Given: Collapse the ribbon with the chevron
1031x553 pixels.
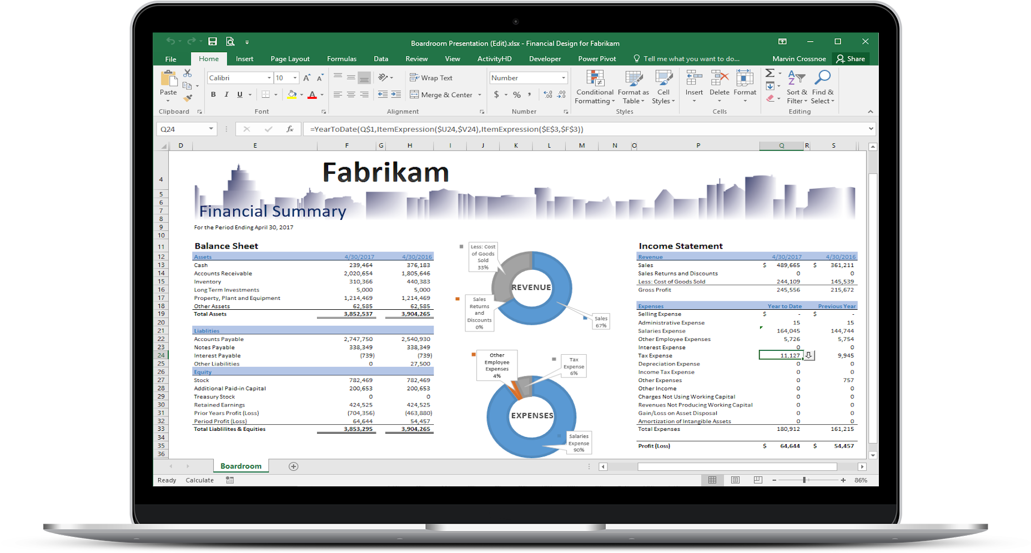Looking at the screenshot, I should pos(871,112).
